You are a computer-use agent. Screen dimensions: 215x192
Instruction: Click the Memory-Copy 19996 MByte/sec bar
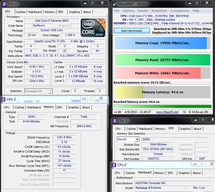pyautogui.click(x=163, y=43)
